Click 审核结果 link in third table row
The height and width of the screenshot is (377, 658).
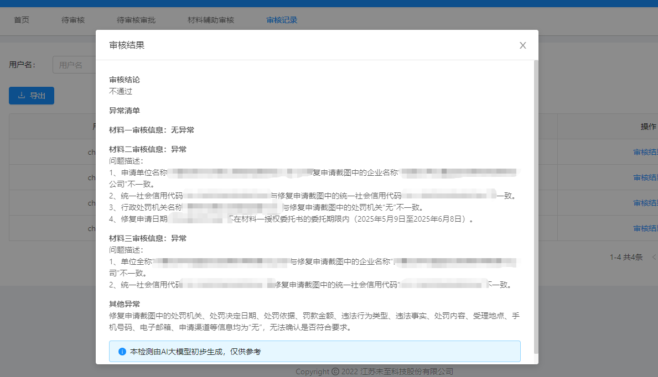[645, 203]
